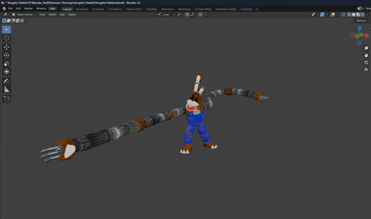Click the Blender logo menu icon
This screenshot has height=219, width=371.
4,9
